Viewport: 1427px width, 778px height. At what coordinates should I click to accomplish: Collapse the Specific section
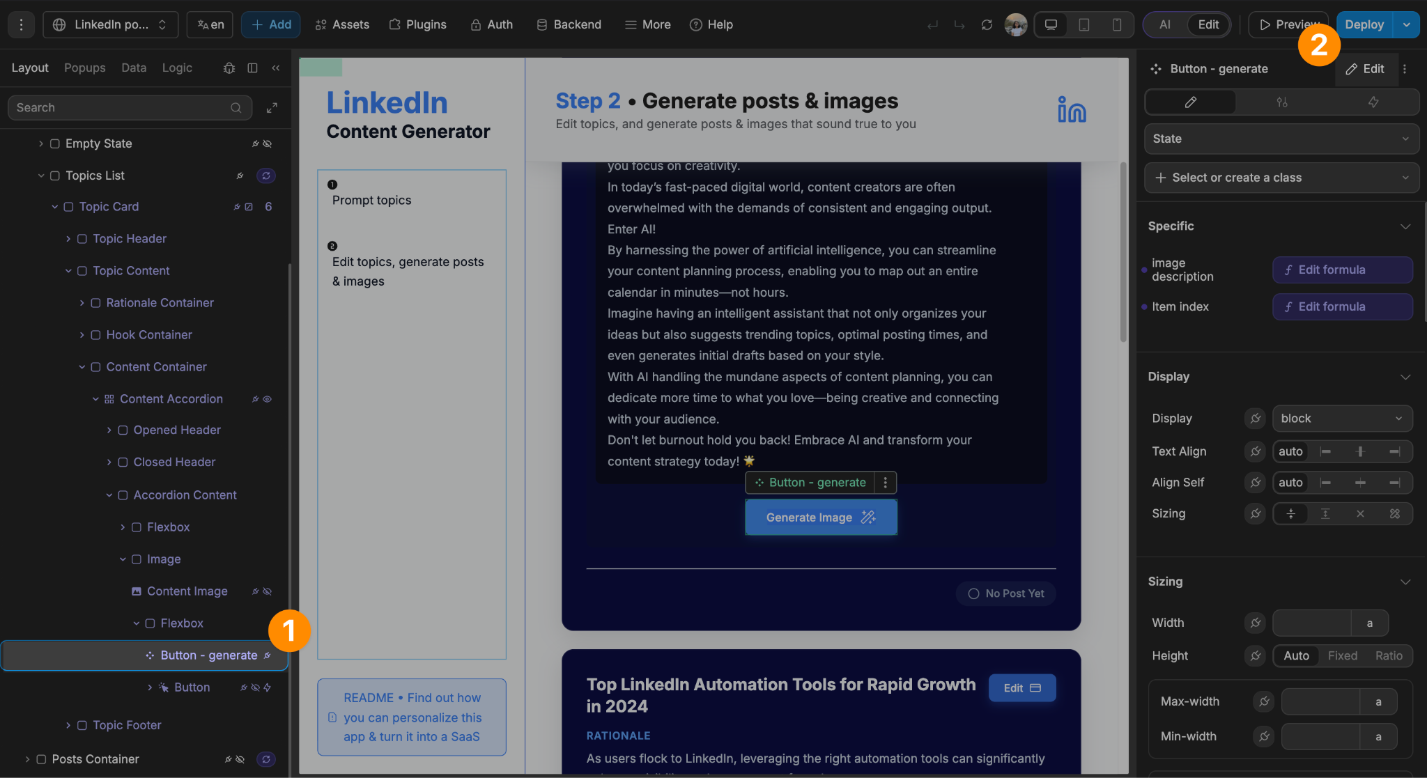1405,226
